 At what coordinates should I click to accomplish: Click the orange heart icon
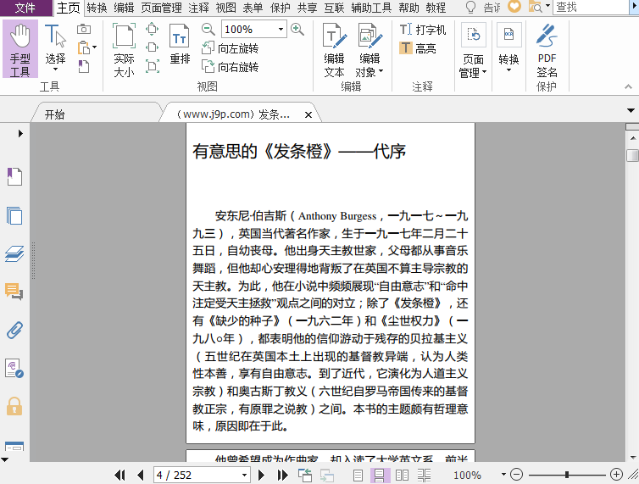(x=514, y=7)
